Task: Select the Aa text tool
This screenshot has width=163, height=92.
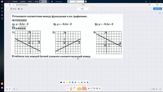Action: pos(89,88)
